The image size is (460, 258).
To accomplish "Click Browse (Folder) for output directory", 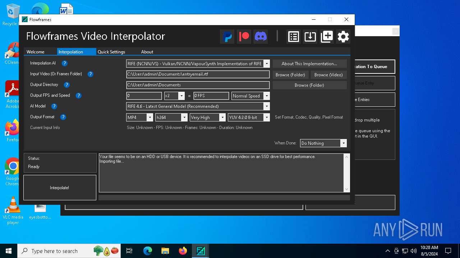I will click(x=309, y=85).
